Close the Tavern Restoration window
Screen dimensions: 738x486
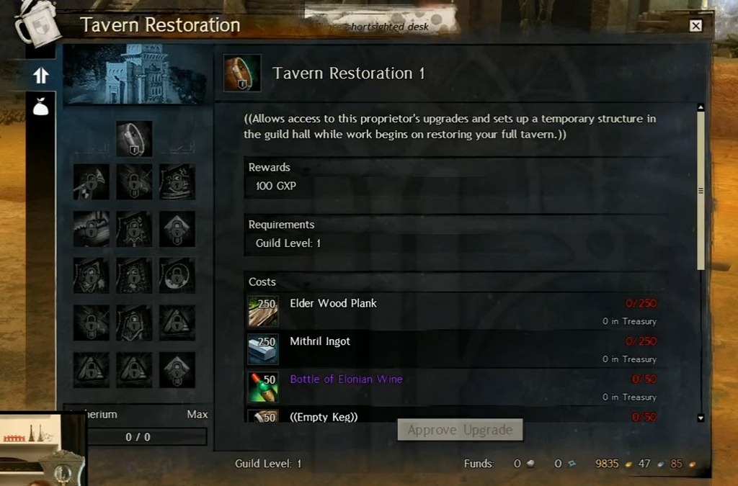pos(695,25)
